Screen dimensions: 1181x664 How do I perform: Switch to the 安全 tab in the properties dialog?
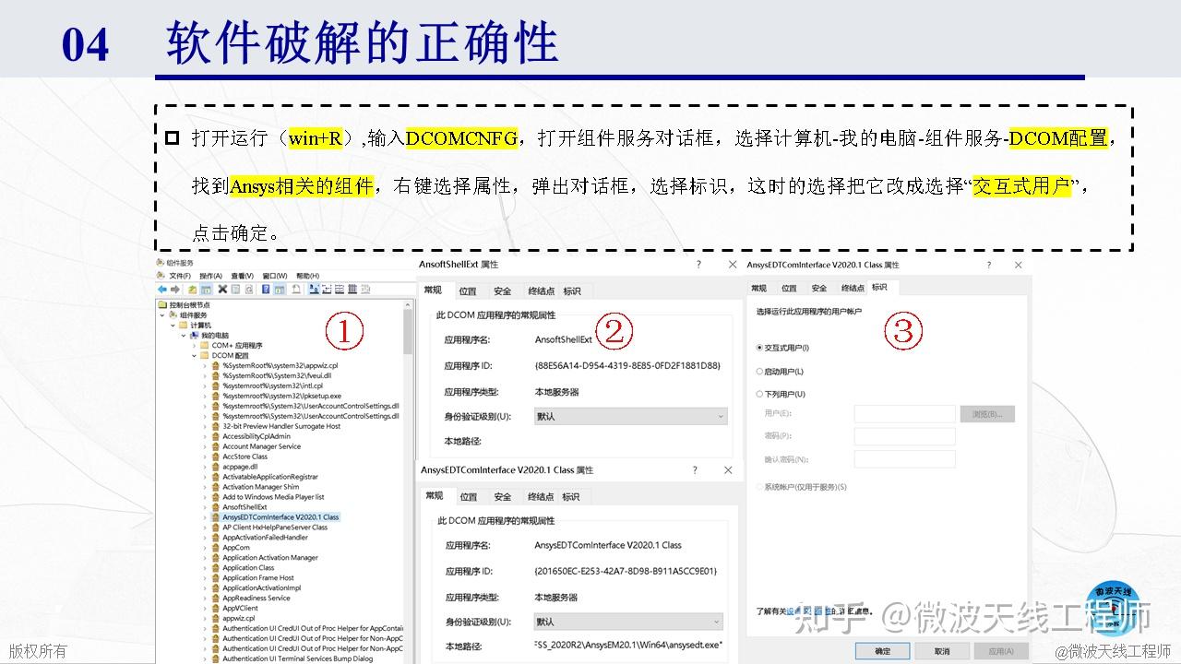[x=818, y=287]
